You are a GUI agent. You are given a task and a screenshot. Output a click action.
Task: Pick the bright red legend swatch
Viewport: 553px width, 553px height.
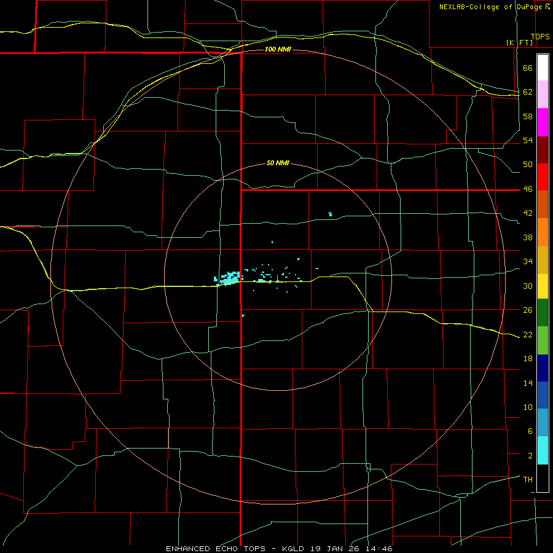tap(543, 177)
